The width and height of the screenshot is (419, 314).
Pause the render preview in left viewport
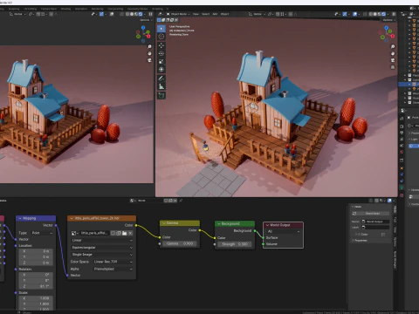click(150, 14)
